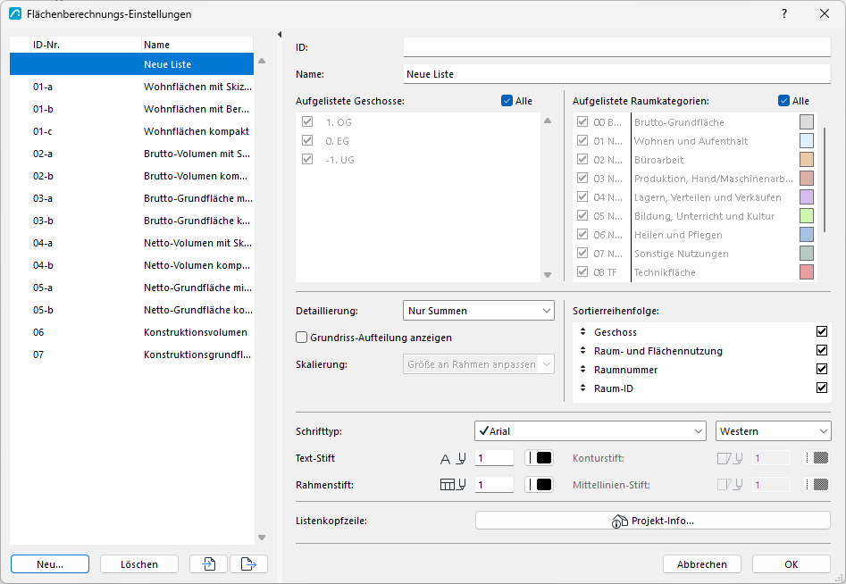Click the drag handle beside Raum-ID
Image resolution: width=846 pixels, height=584 pixels.
pos(582,388)
